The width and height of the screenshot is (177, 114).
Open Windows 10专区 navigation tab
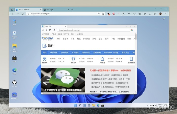[x=111, y=52]
